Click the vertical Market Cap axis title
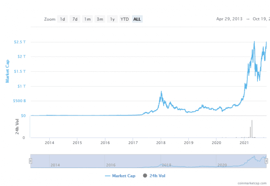Screen dimensions: 270x186 pos(7,71)
